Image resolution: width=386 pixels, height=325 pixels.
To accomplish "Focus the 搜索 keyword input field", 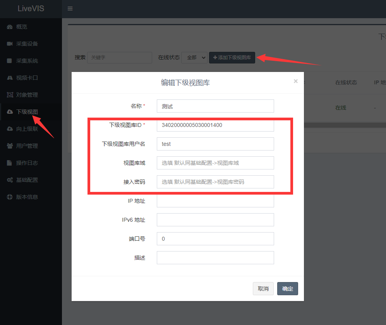I will pos(120,58).
